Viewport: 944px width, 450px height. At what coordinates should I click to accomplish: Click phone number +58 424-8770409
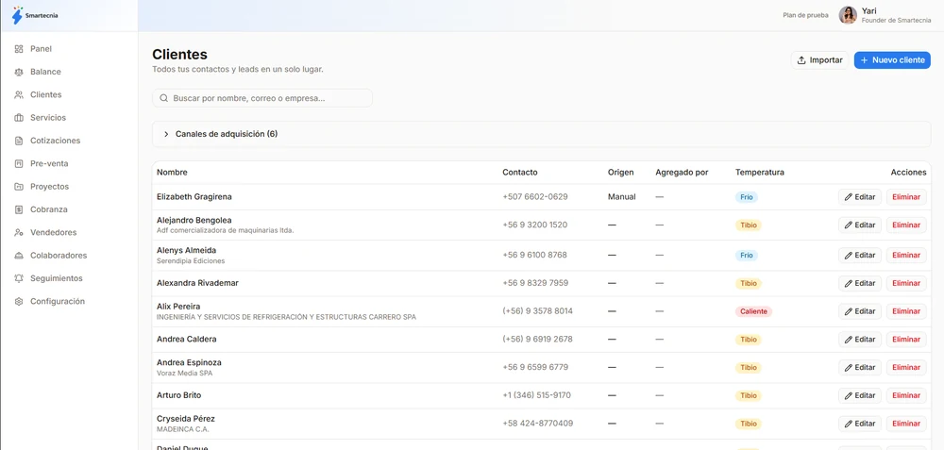538,424
